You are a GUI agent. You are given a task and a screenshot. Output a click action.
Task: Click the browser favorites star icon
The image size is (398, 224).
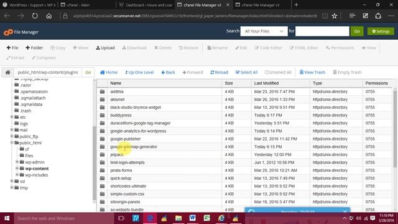(x=335, y=16)
